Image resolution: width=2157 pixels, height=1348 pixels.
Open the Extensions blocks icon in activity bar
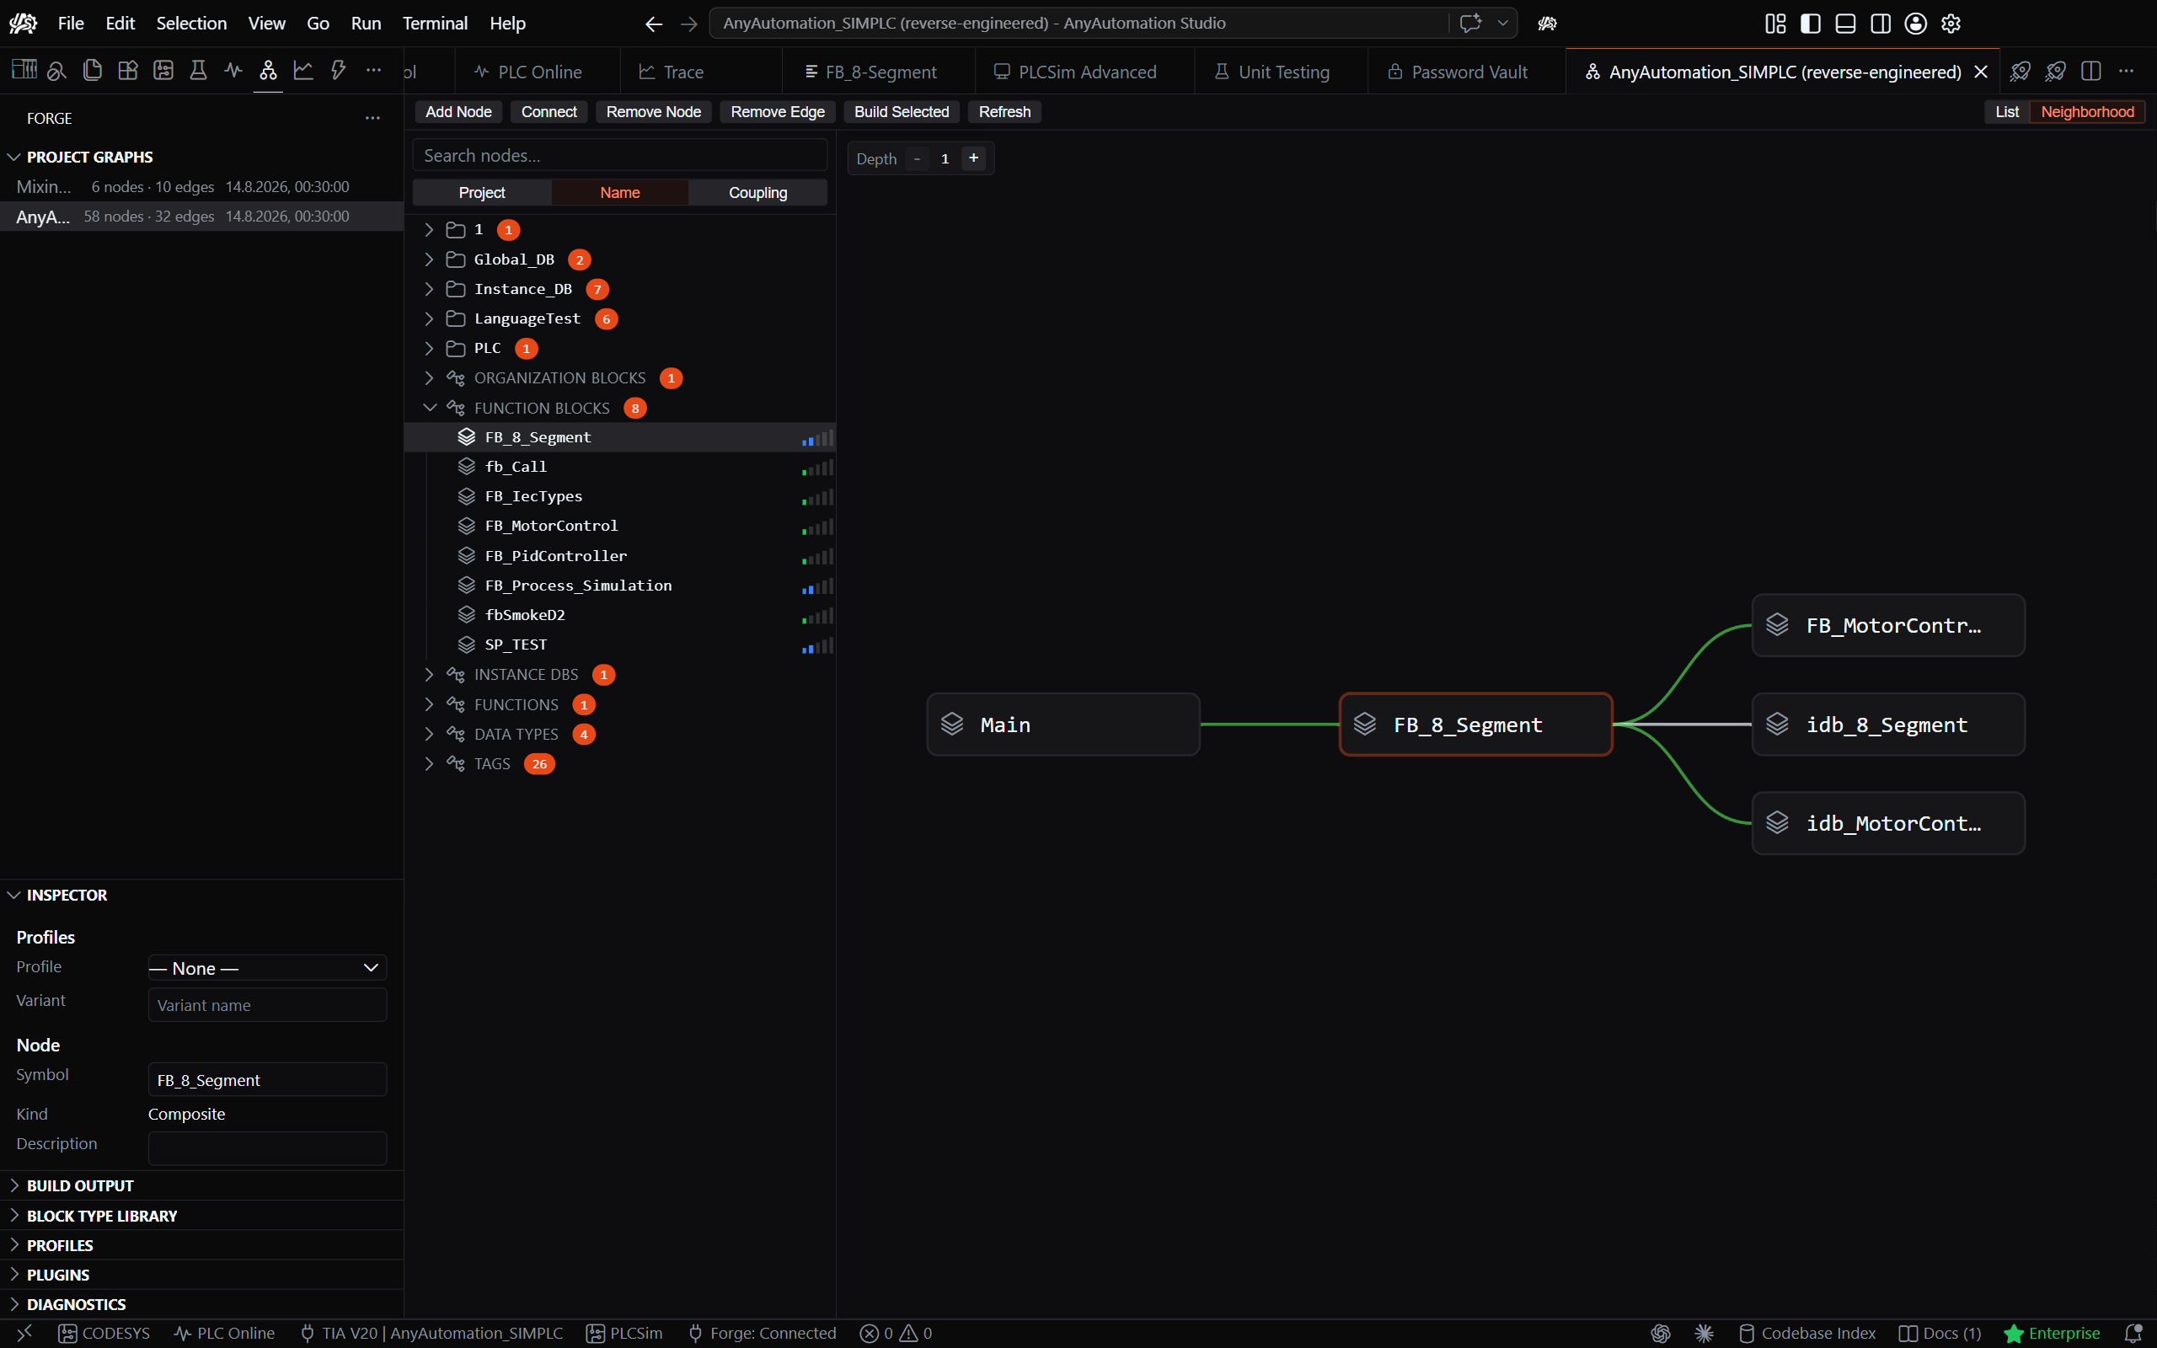point(127,71)
